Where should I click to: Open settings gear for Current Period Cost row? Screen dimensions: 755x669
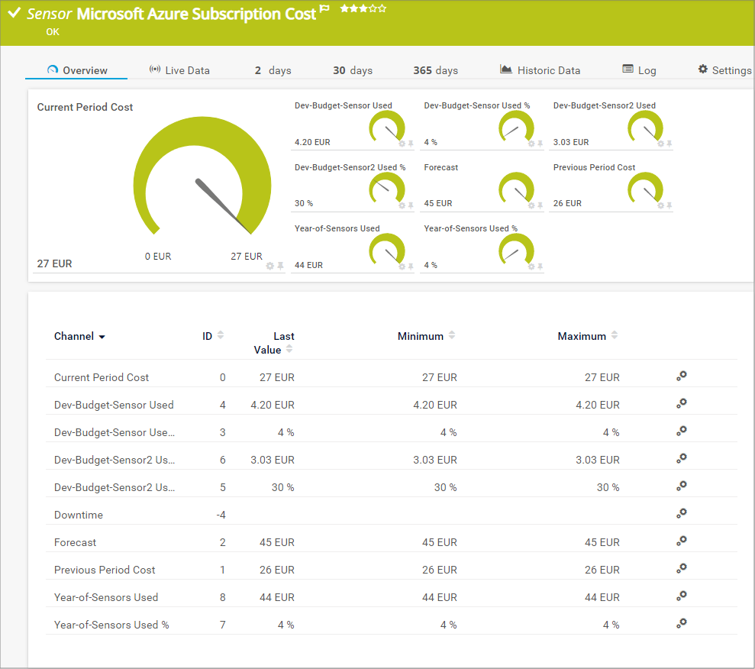pyautogui.click(x=682, y=377)
